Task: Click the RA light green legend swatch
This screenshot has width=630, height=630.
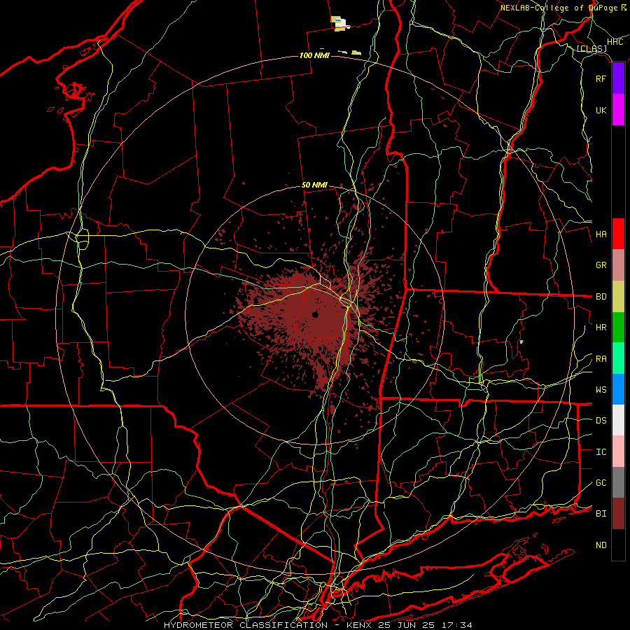Action: coord(618,358)
